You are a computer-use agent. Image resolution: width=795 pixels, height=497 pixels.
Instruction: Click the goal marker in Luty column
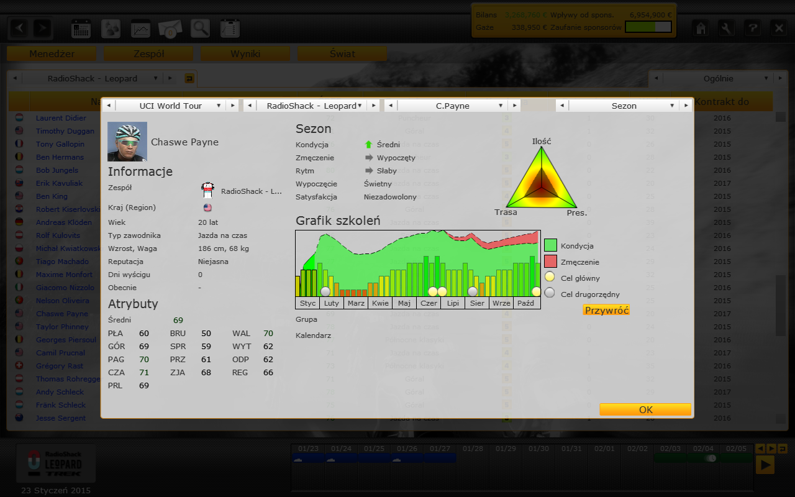pos(325,291)
